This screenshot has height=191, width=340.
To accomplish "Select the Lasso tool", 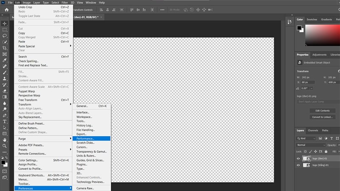I will (x=5, y=36).
